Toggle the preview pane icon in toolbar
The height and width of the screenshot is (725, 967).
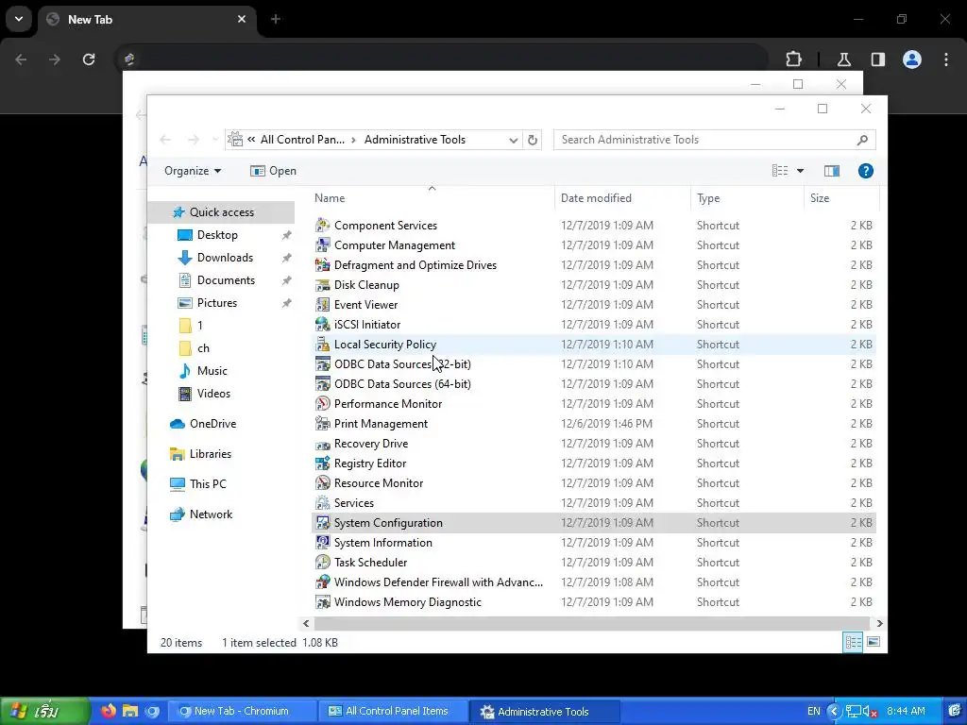[x=831, y=171]
